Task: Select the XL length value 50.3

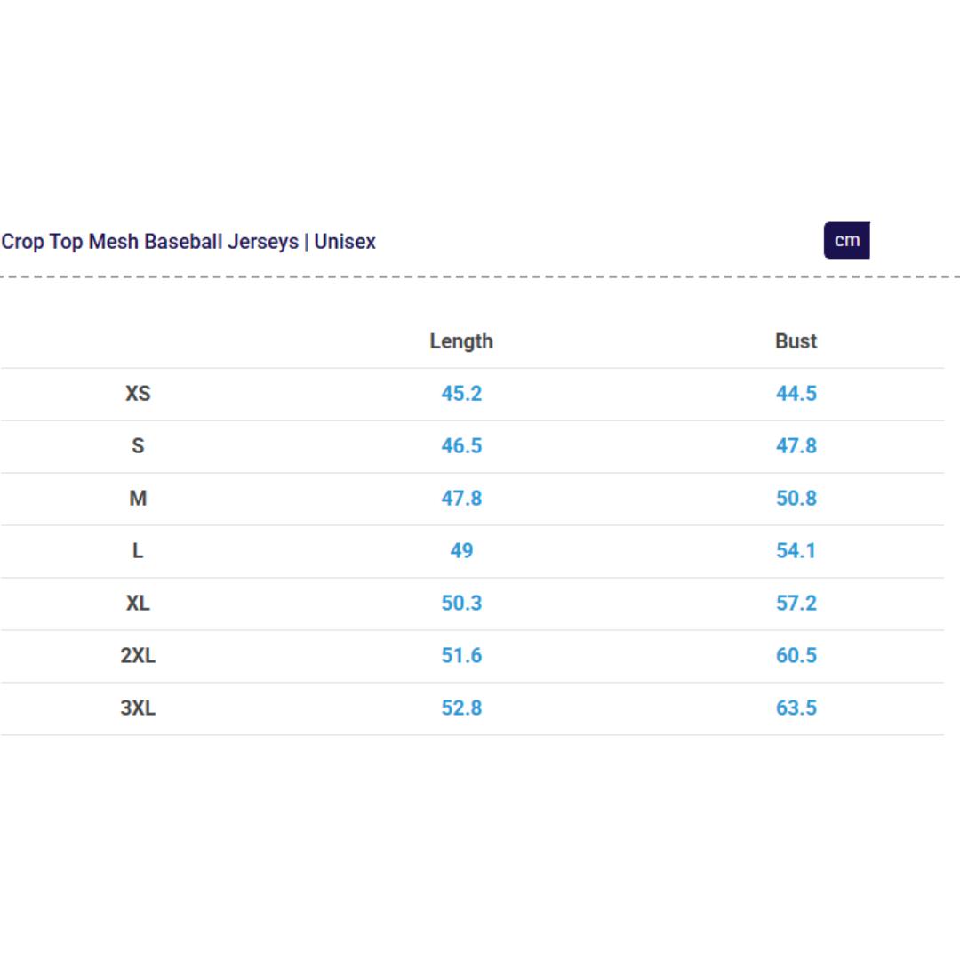Action: click(x=461, y=604)
